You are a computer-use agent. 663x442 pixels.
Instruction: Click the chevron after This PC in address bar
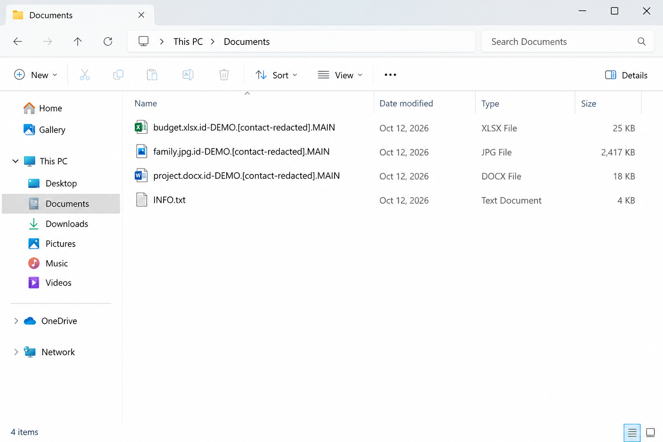213,41
